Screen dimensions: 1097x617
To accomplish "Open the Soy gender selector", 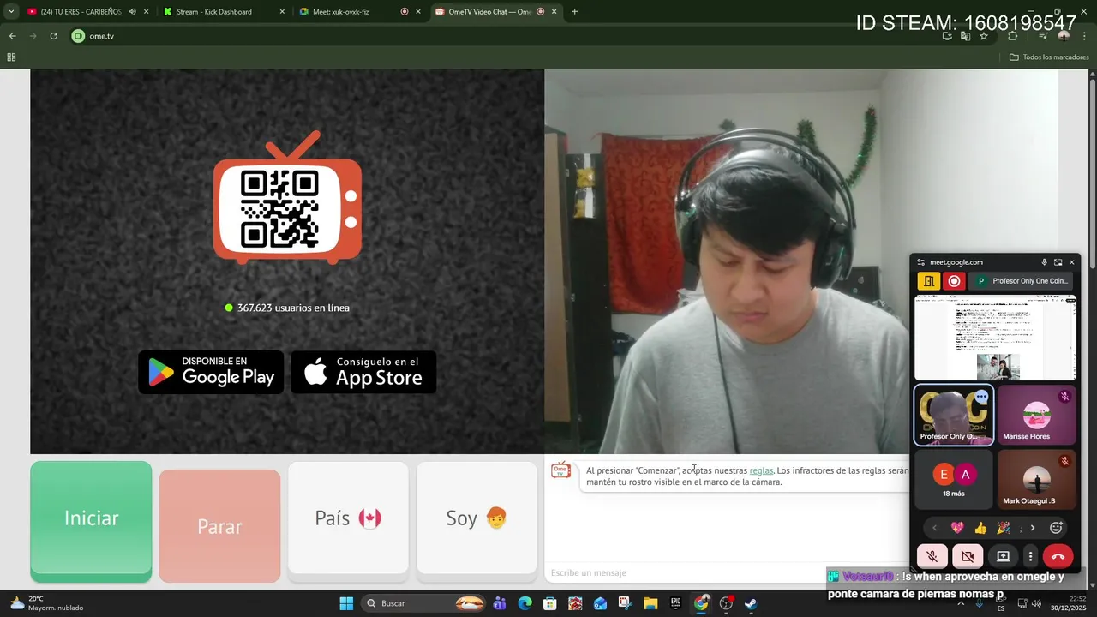I will (477, 518).
